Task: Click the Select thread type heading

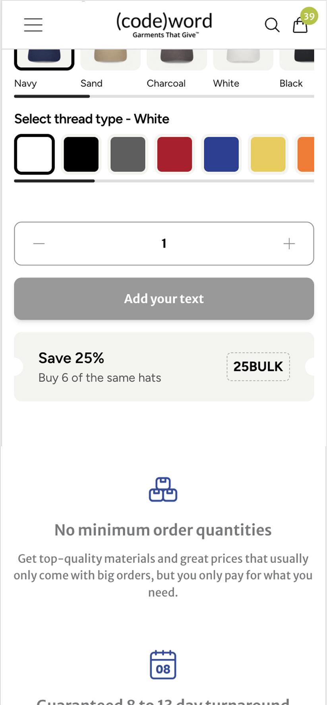Action: click(91, 119)
